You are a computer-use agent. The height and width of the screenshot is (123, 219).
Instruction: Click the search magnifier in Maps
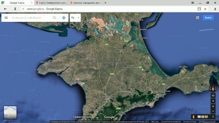54,18
